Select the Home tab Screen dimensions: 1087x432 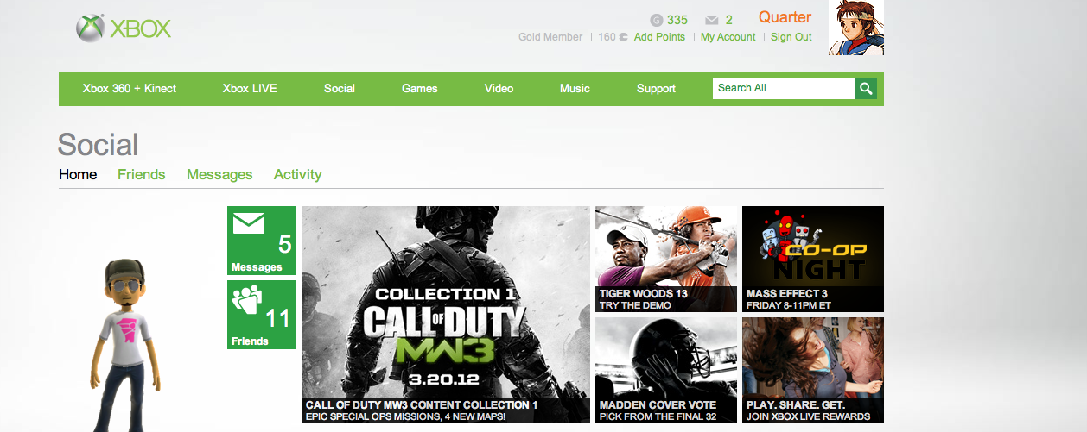[78, 174]
